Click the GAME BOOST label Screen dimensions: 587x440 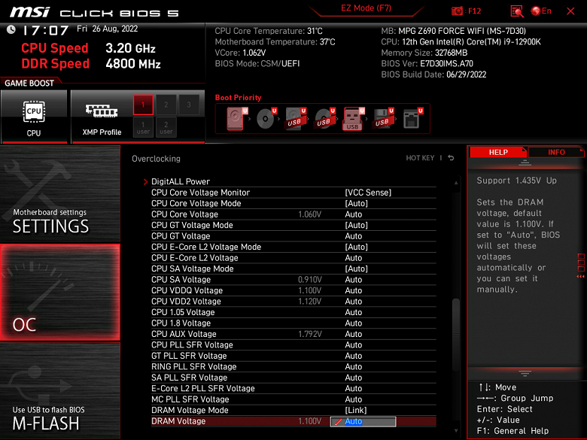[x=29, y=83]
